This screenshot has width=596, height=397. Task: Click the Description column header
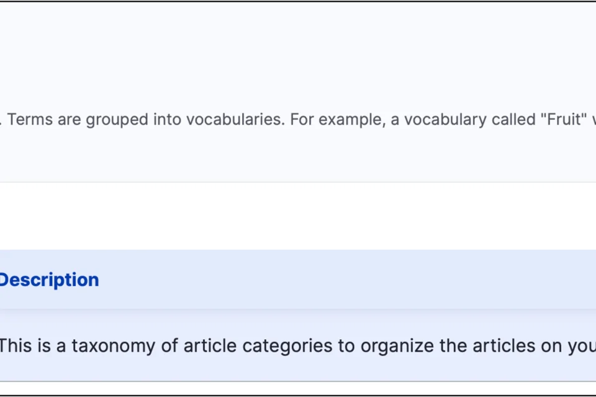pos(48,280)
